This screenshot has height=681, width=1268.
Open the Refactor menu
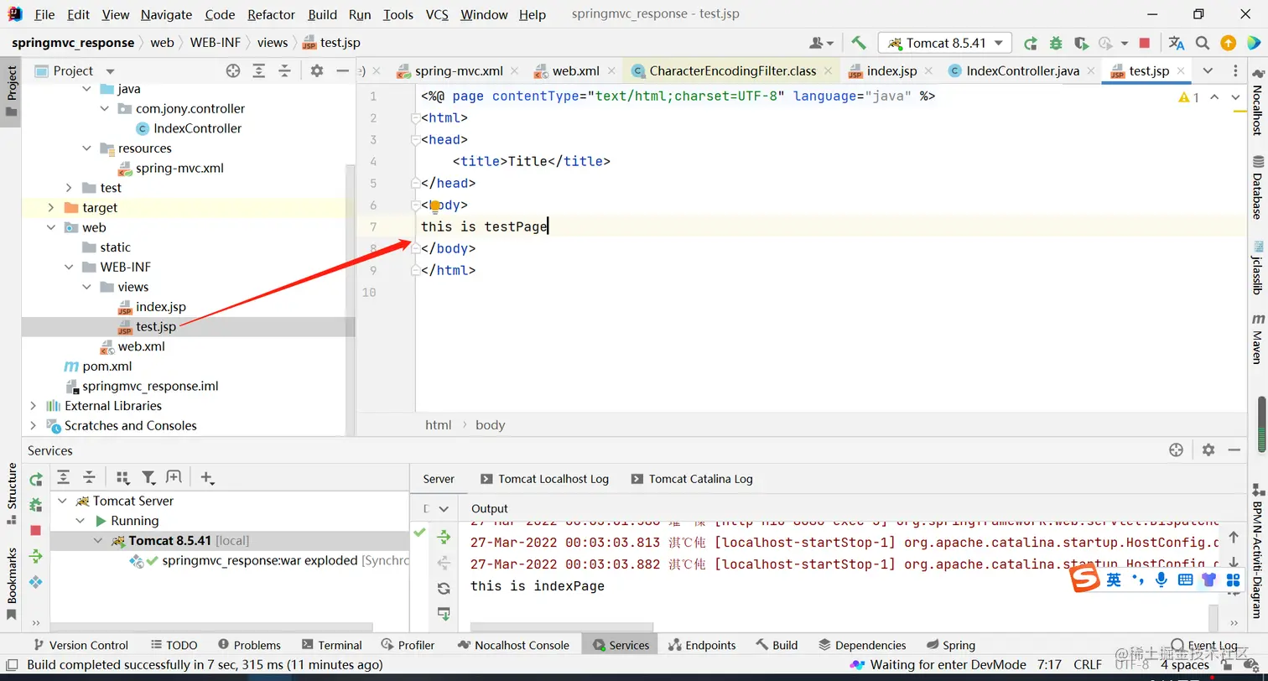pos(271,14)
